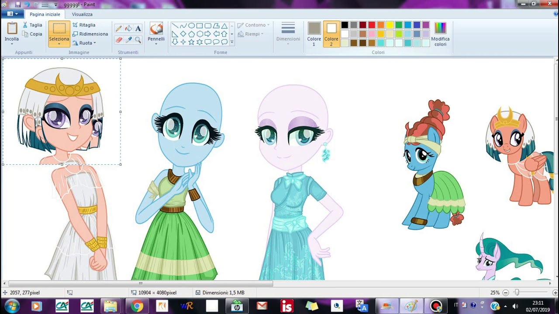The width and height of the screenshot is (559, 314).
Task: Click Undo arrow in quick access toolbar
Action: (x=27, y=4)
